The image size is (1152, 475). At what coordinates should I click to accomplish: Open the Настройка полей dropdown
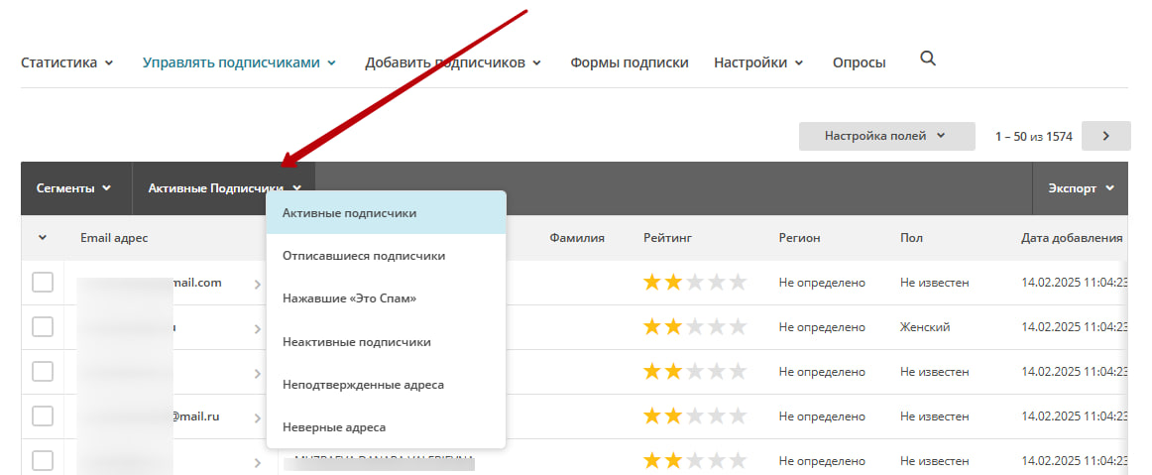885,136
